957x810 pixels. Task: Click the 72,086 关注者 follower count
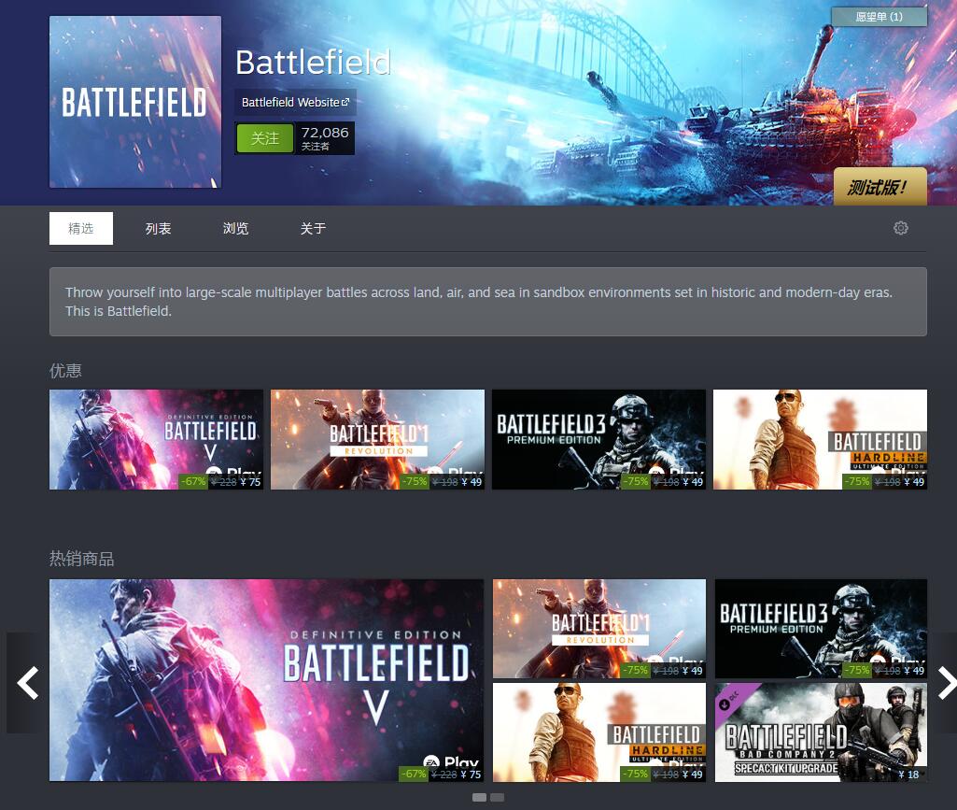click(325, 138)
